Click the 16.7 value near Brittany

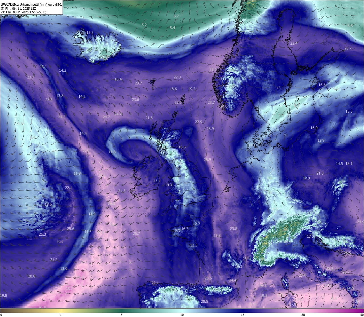[185, 229]
